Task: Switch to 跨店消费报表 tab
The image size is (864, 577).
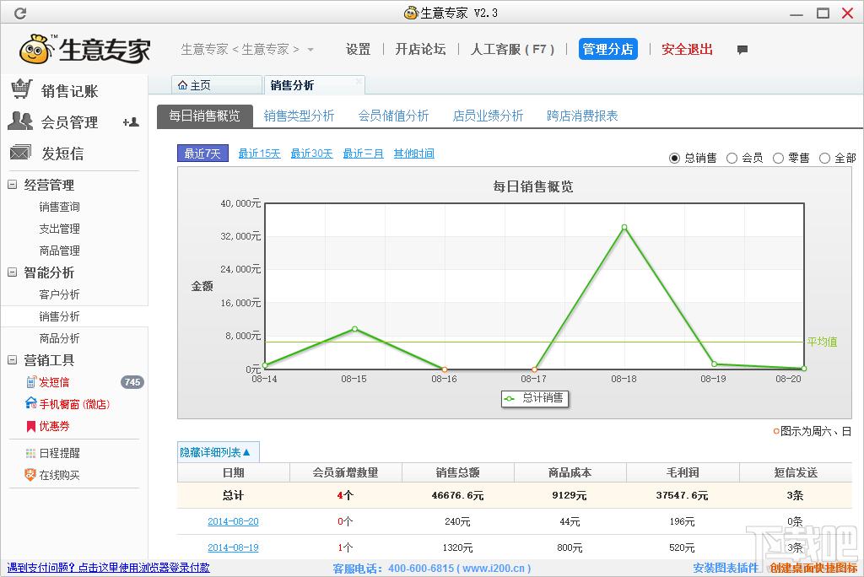Action: point(582,116)
